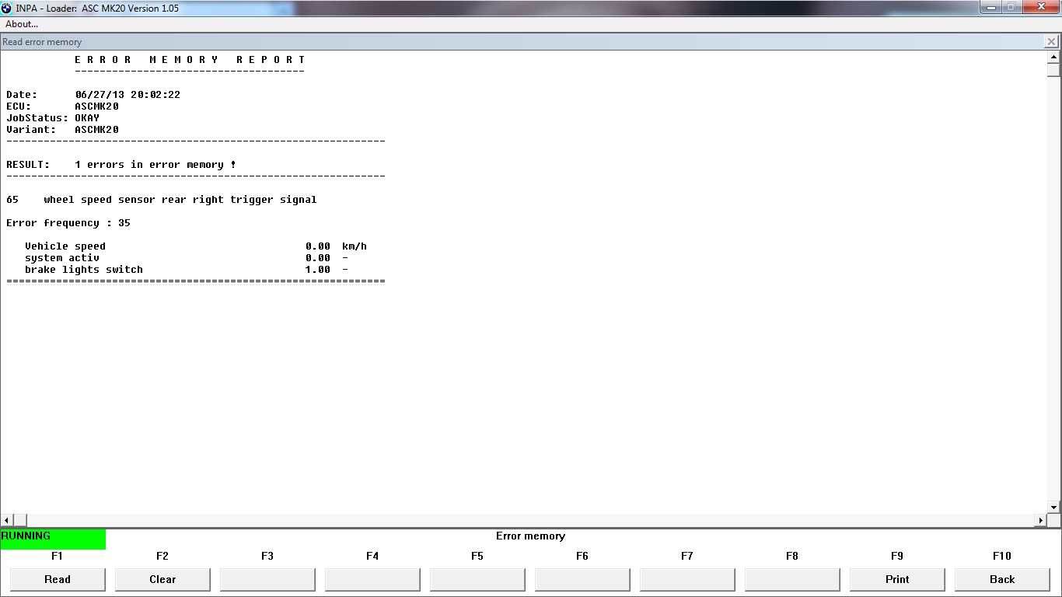Click the vertical scrollbar down arrow
Screen dimensions: 1062x597
click(x=1054, y=508)
